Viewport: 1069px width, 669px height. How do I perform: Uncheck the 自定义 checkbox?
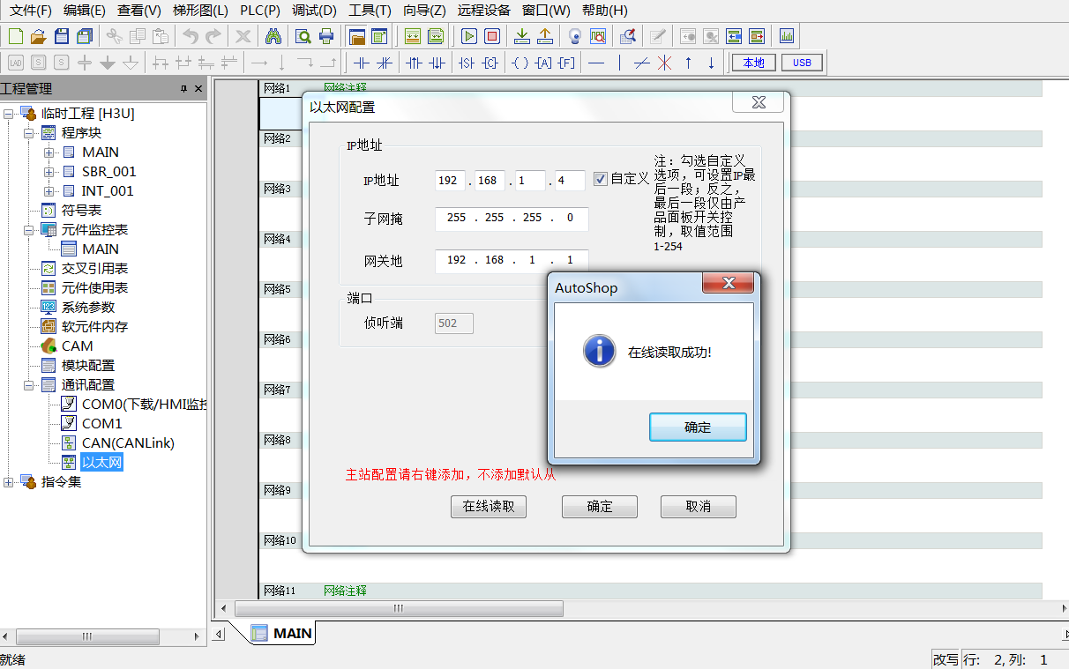pos(601,179)
